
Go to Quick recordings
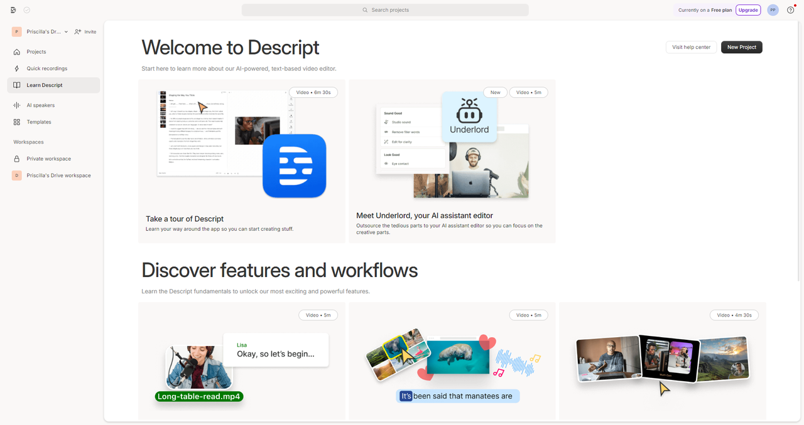[53, 68]
